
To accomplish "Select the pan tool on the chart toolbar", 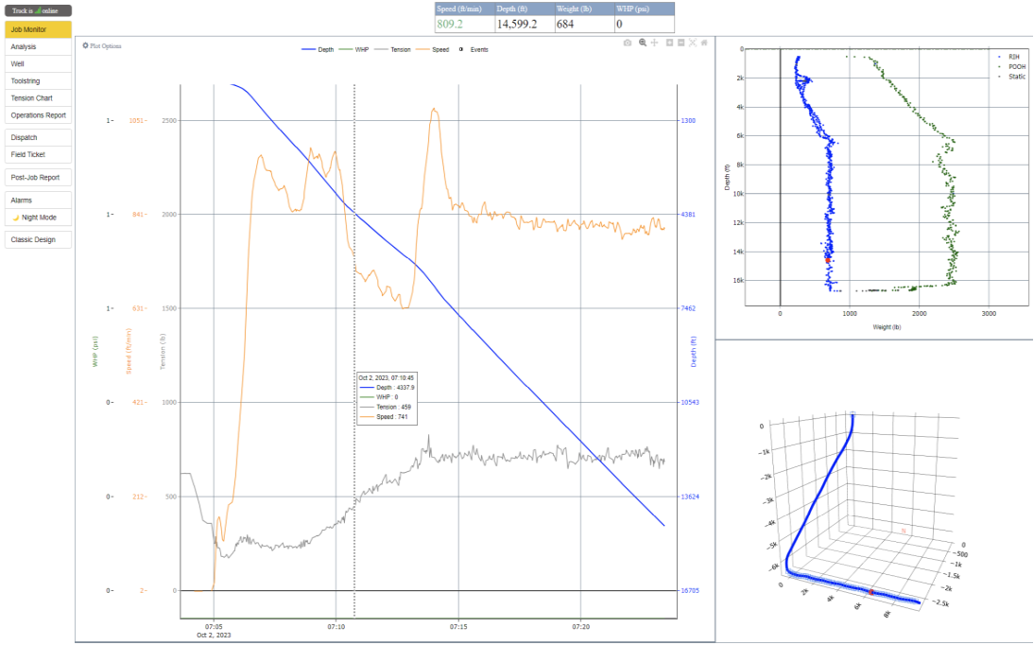I will pyautogui.click(x=653, y=43).
